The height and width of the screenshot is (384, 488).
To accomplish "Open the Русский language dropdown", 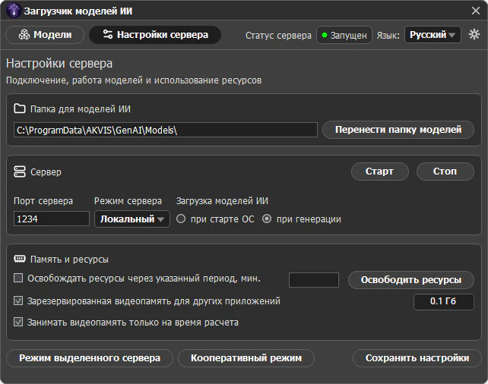I will tap(433, 34).
